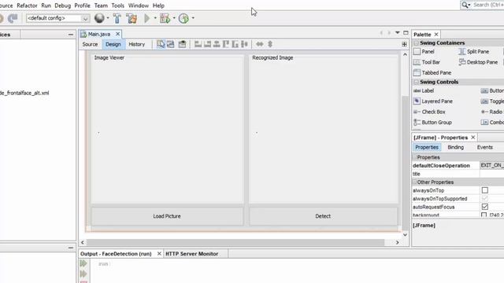Click the Profile Project clock icon
Viewport: 504px width, 283px height.
point(183,18)
